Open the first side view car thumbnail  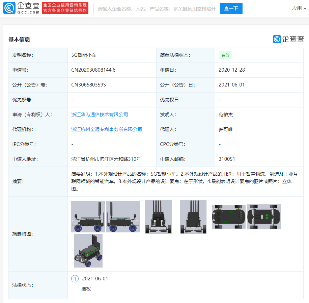click(88, 217)
